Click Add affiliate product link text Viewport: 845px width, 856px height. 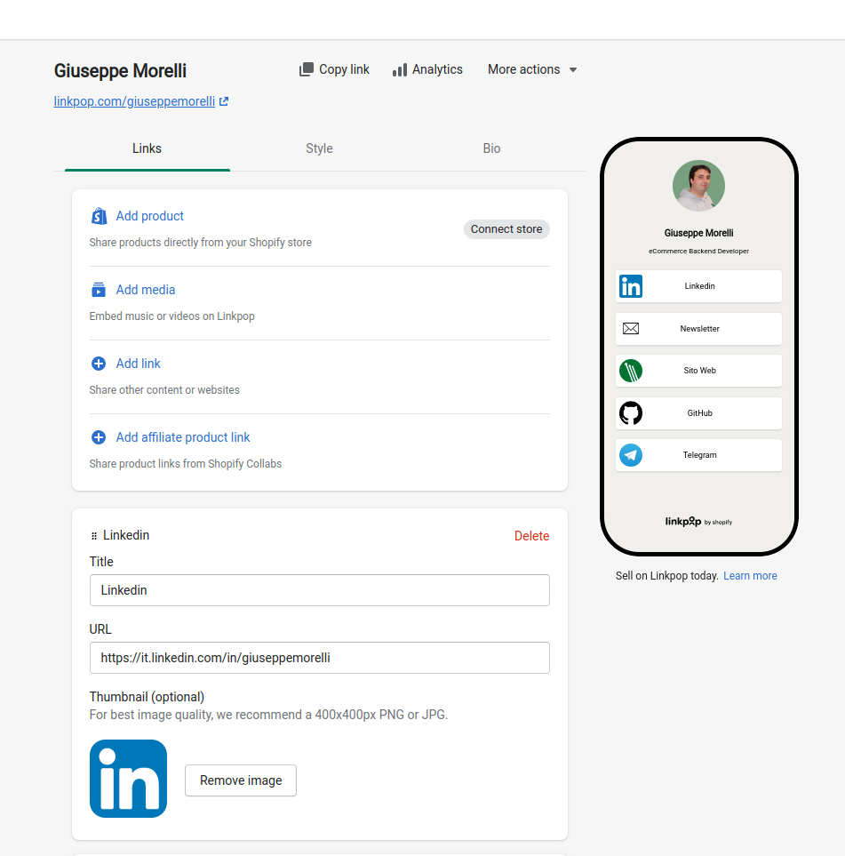click(x=183, y=437)
